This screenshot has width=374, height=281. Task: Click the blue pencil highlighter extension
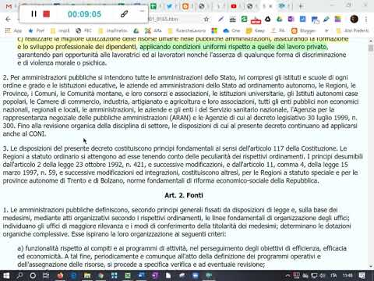tap(326, 19)
